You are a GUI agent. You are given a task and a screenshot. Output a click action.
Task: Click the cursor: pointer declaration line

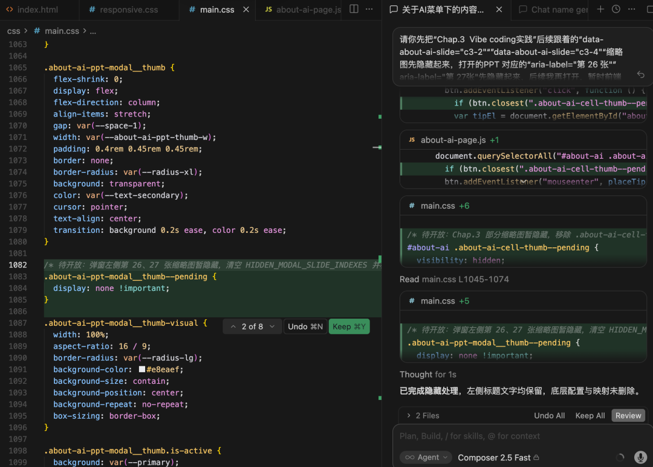pyautogui.click(x=90, y=207)
